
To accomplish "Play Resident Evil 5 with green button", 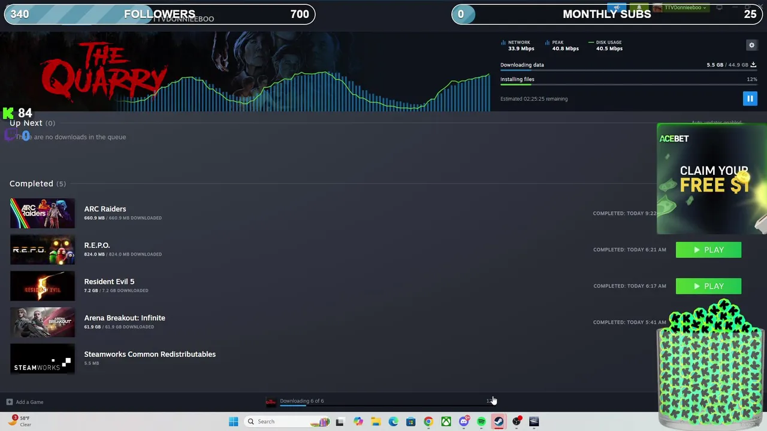I will (708, 286).
